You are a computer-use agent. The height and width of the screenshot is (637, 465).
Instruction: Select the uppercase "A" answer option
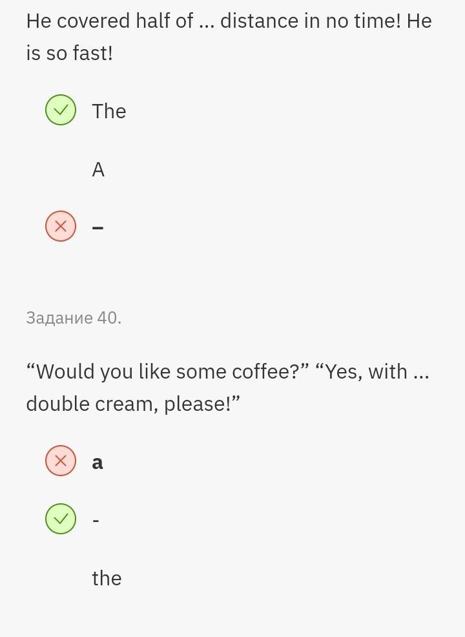click(98, 169)
